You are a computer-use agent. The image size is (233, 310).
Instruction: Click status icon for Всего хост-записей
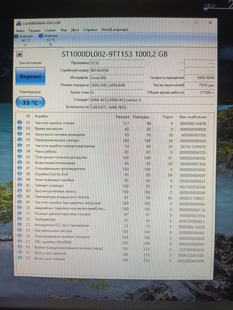point(20,252)
